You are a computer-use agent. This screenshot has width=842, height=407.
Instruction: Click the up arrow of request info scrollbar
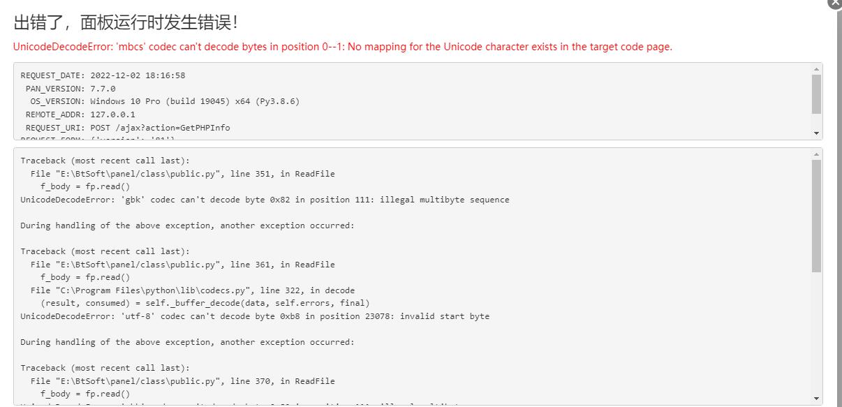[817, 69]
